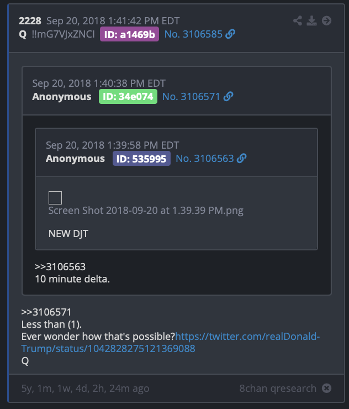Follow the twitter.com realDonaldTrump status link
Viewport: 349px width, 409px height.
(171, 343)
